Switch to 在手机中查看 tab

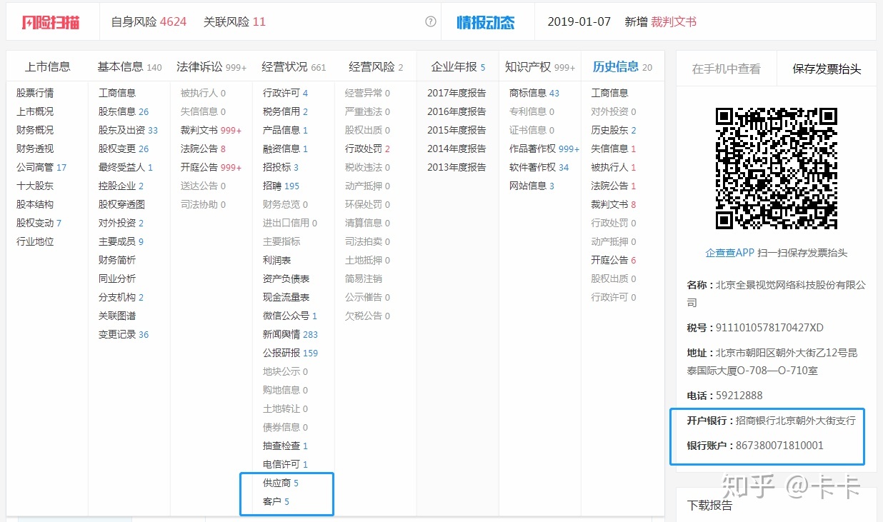(726, 69)
